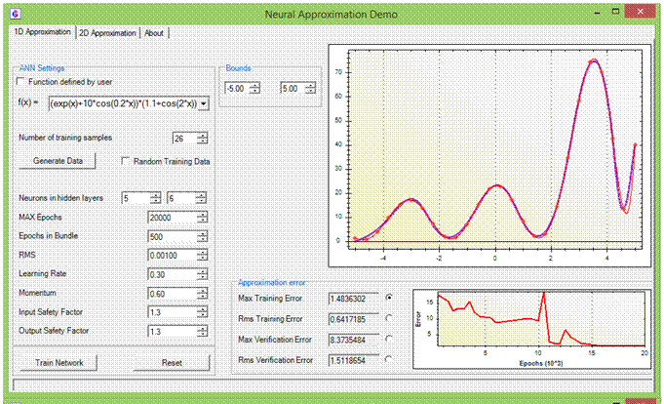664x404 pixels.
Task: Choose Max Verification Error radio button
Action: point(391,339)
